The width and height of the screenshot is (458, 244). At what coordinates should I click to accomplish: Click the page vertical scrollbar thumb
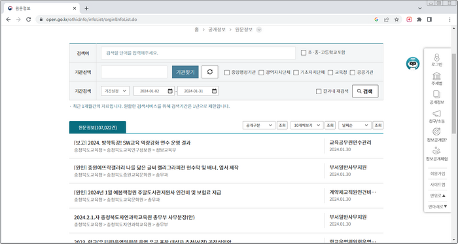point(453,94)
